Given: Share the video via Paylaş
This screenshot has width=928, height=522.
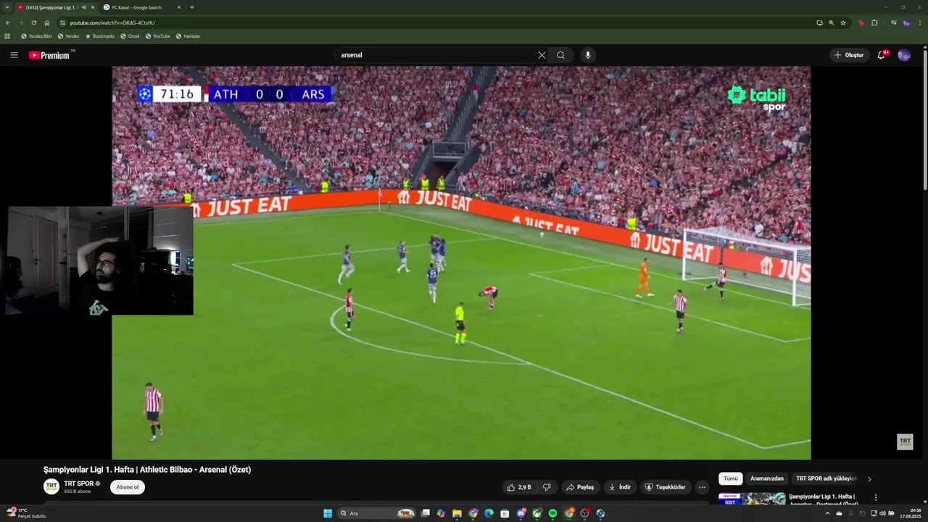Looking at the screenshot, I should [x=580, y=487].
